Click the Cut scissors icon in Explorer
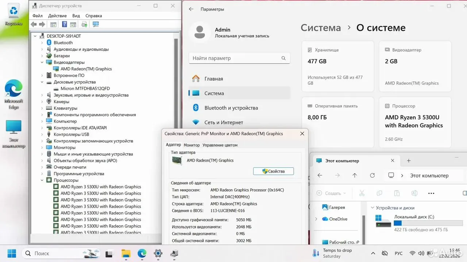This screenshot has width=467, height=262. [x=362, y=193]
